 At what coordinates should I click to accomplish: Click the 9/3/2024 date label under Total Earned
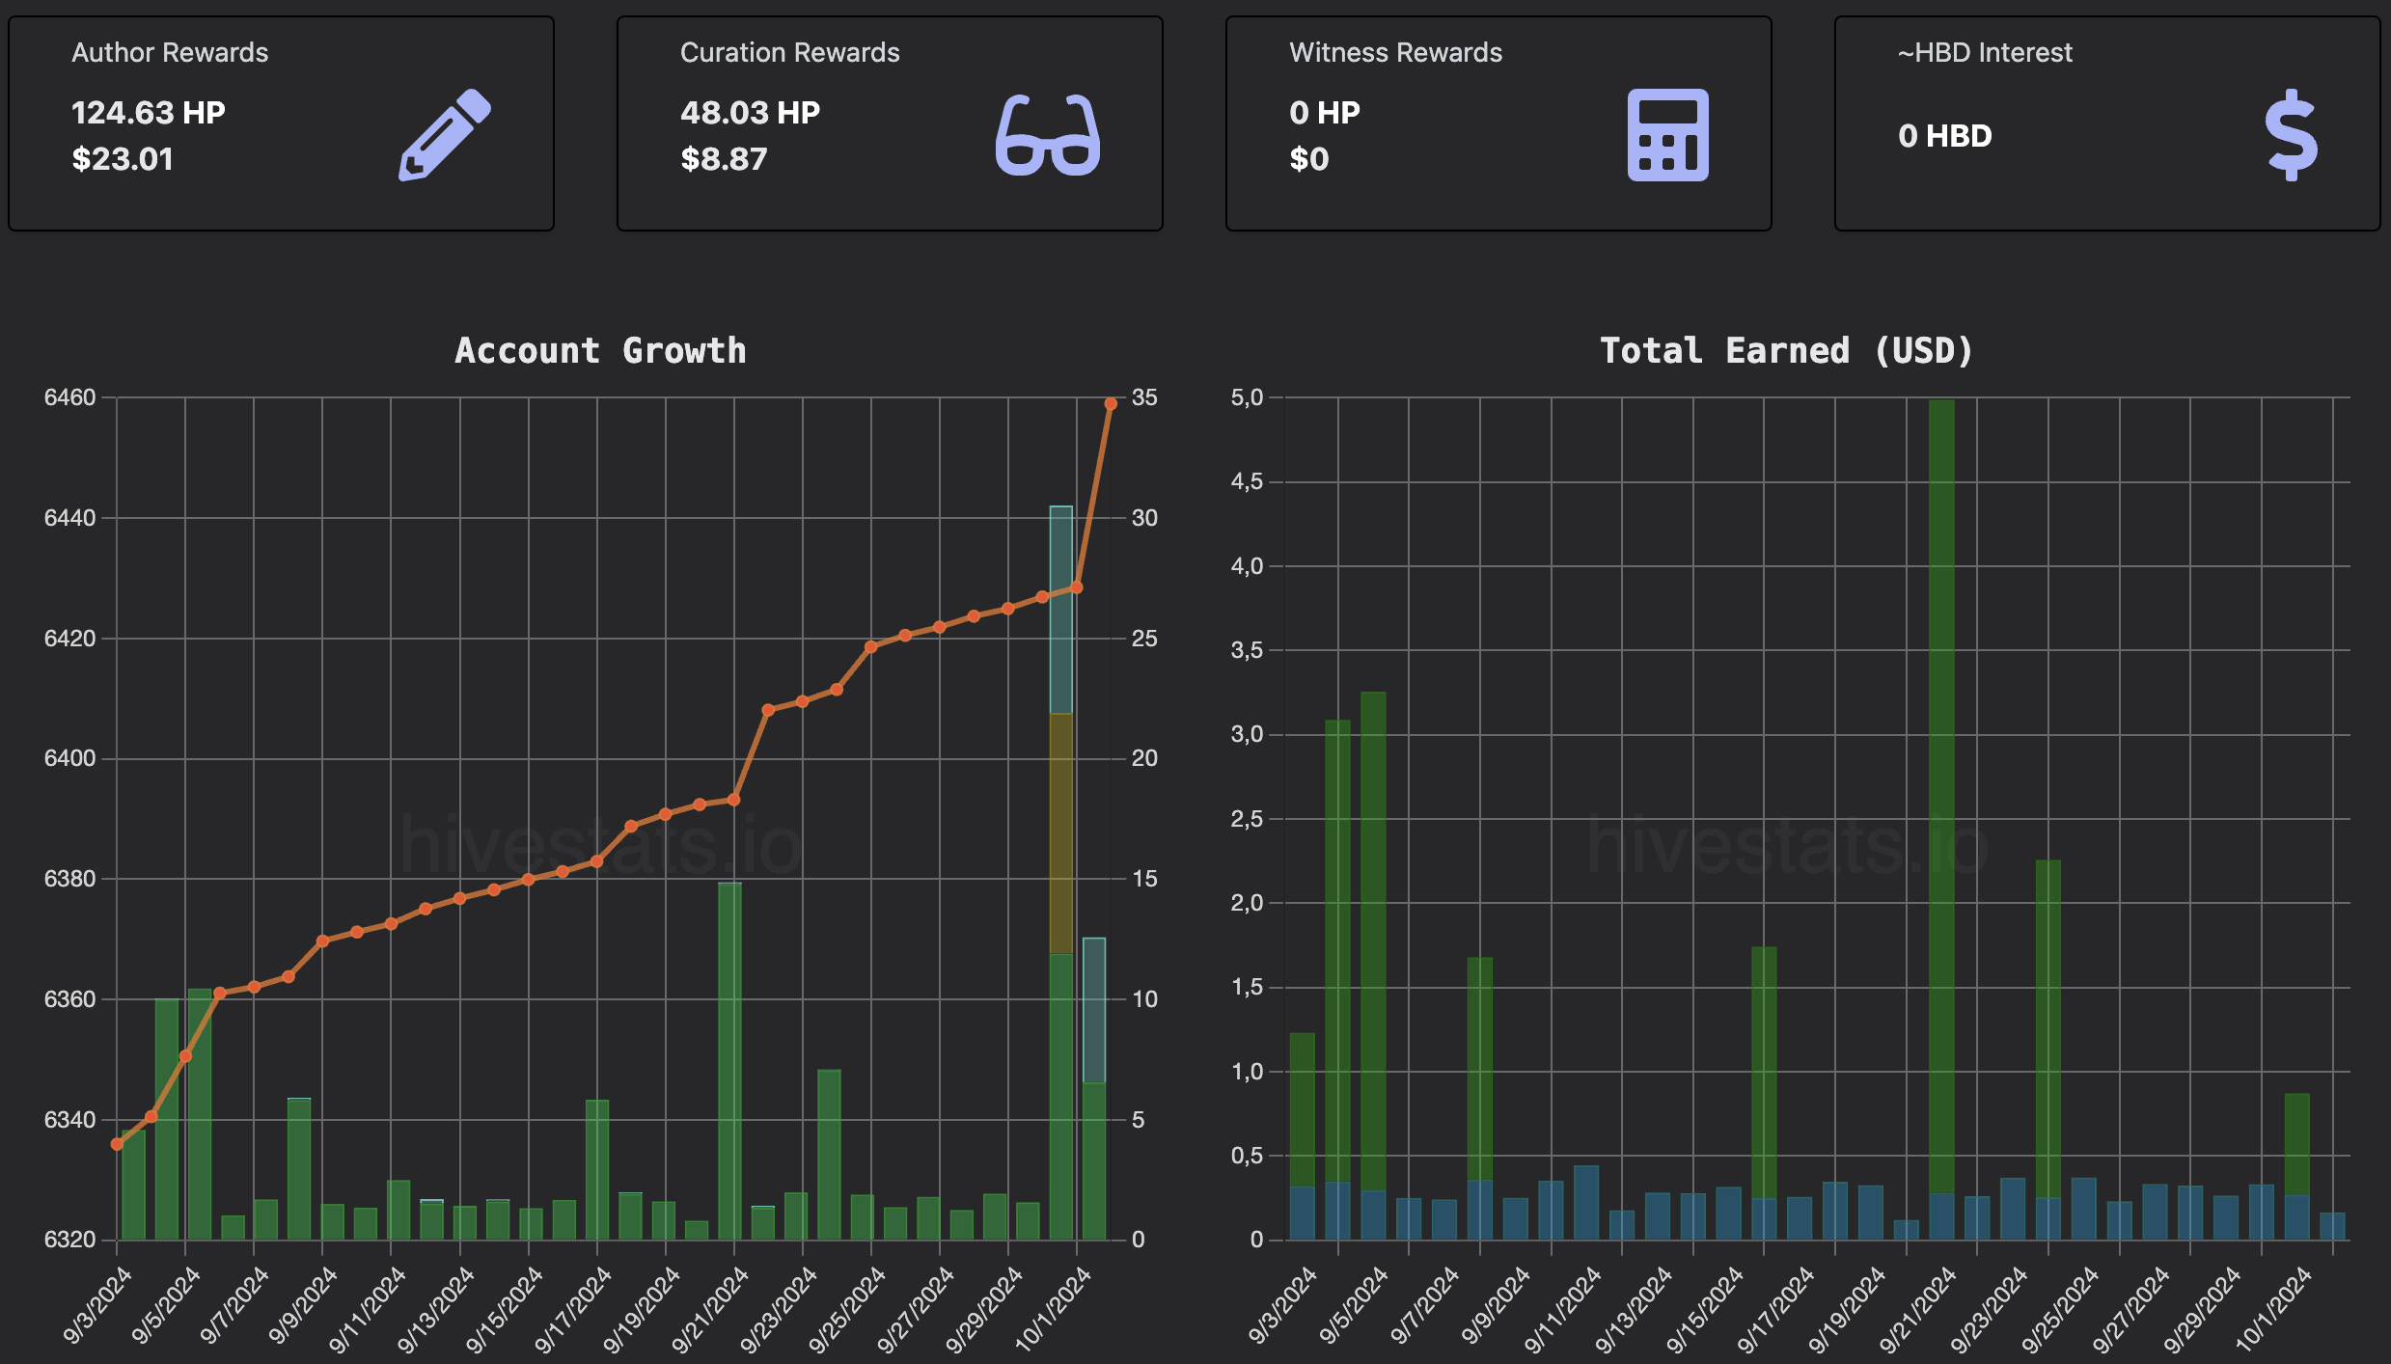tap(1282, 1306)
